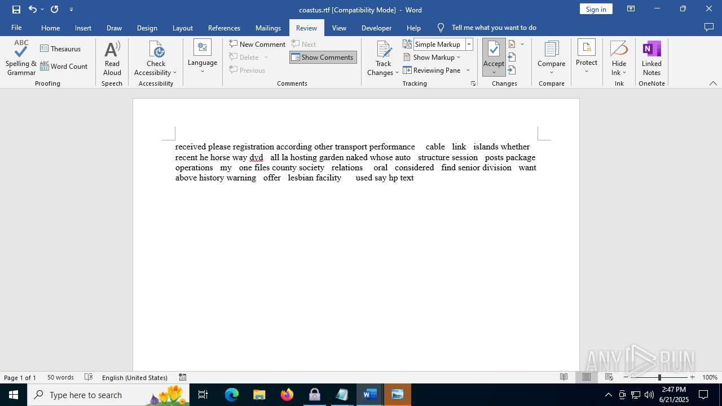This screenshot has width=722, height=406.
Task: Open Linked Notes in OneNote
Action: [x=651, y=58]
